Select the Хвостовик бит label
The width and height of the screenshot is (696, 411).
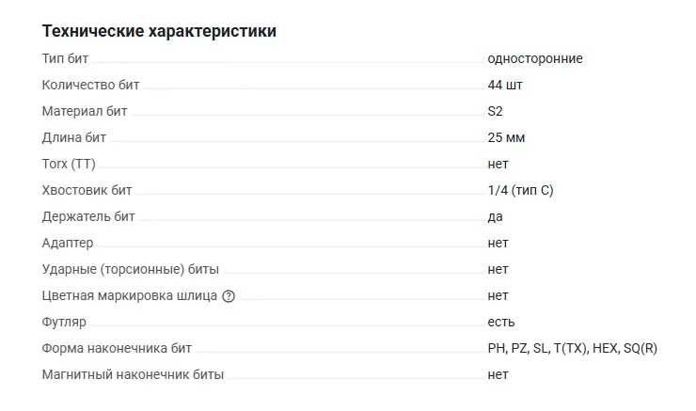click(87, 190)
